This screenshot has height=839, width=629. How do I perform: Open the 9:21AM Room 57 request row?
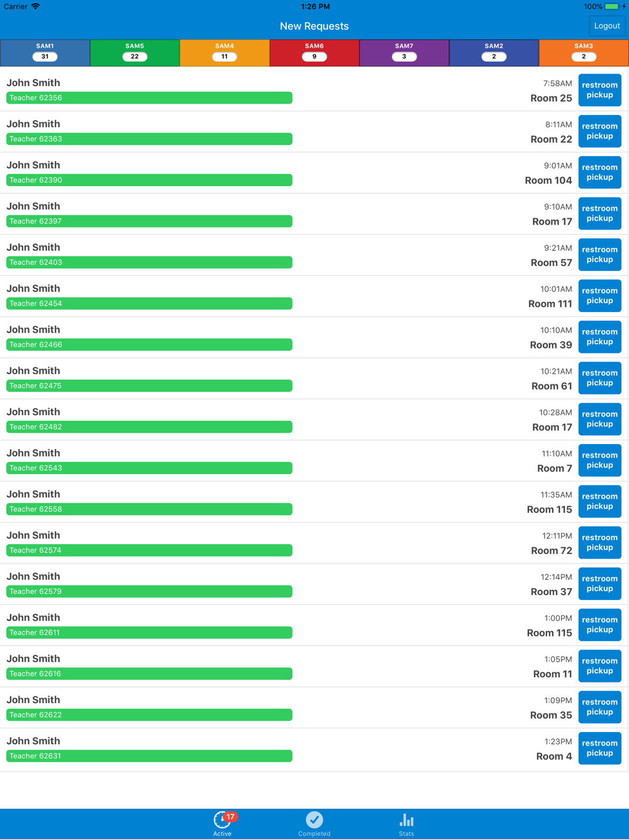[x=314, y=255]
